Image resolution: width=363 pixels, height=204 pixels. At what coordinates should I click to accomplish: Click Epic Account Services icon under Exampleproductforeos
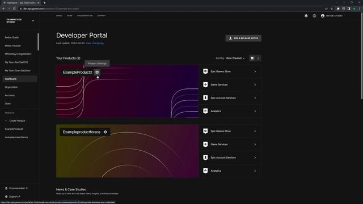tap(205, 158)
